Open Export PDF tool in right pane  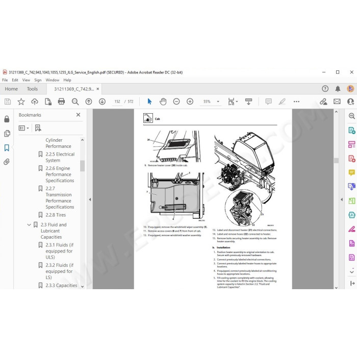pyautogui.click(x=352, y=130)
